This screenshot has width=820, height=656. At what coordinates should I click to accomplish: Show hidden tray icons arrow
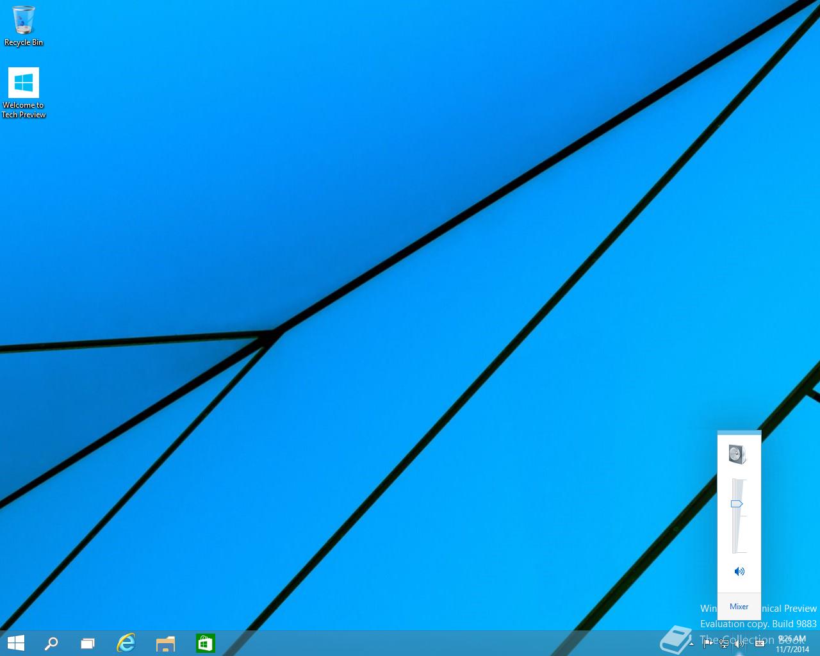(x=691, y=644)
